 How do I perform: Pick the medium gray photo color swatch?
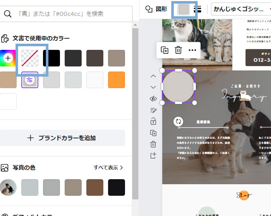(52, 187)
